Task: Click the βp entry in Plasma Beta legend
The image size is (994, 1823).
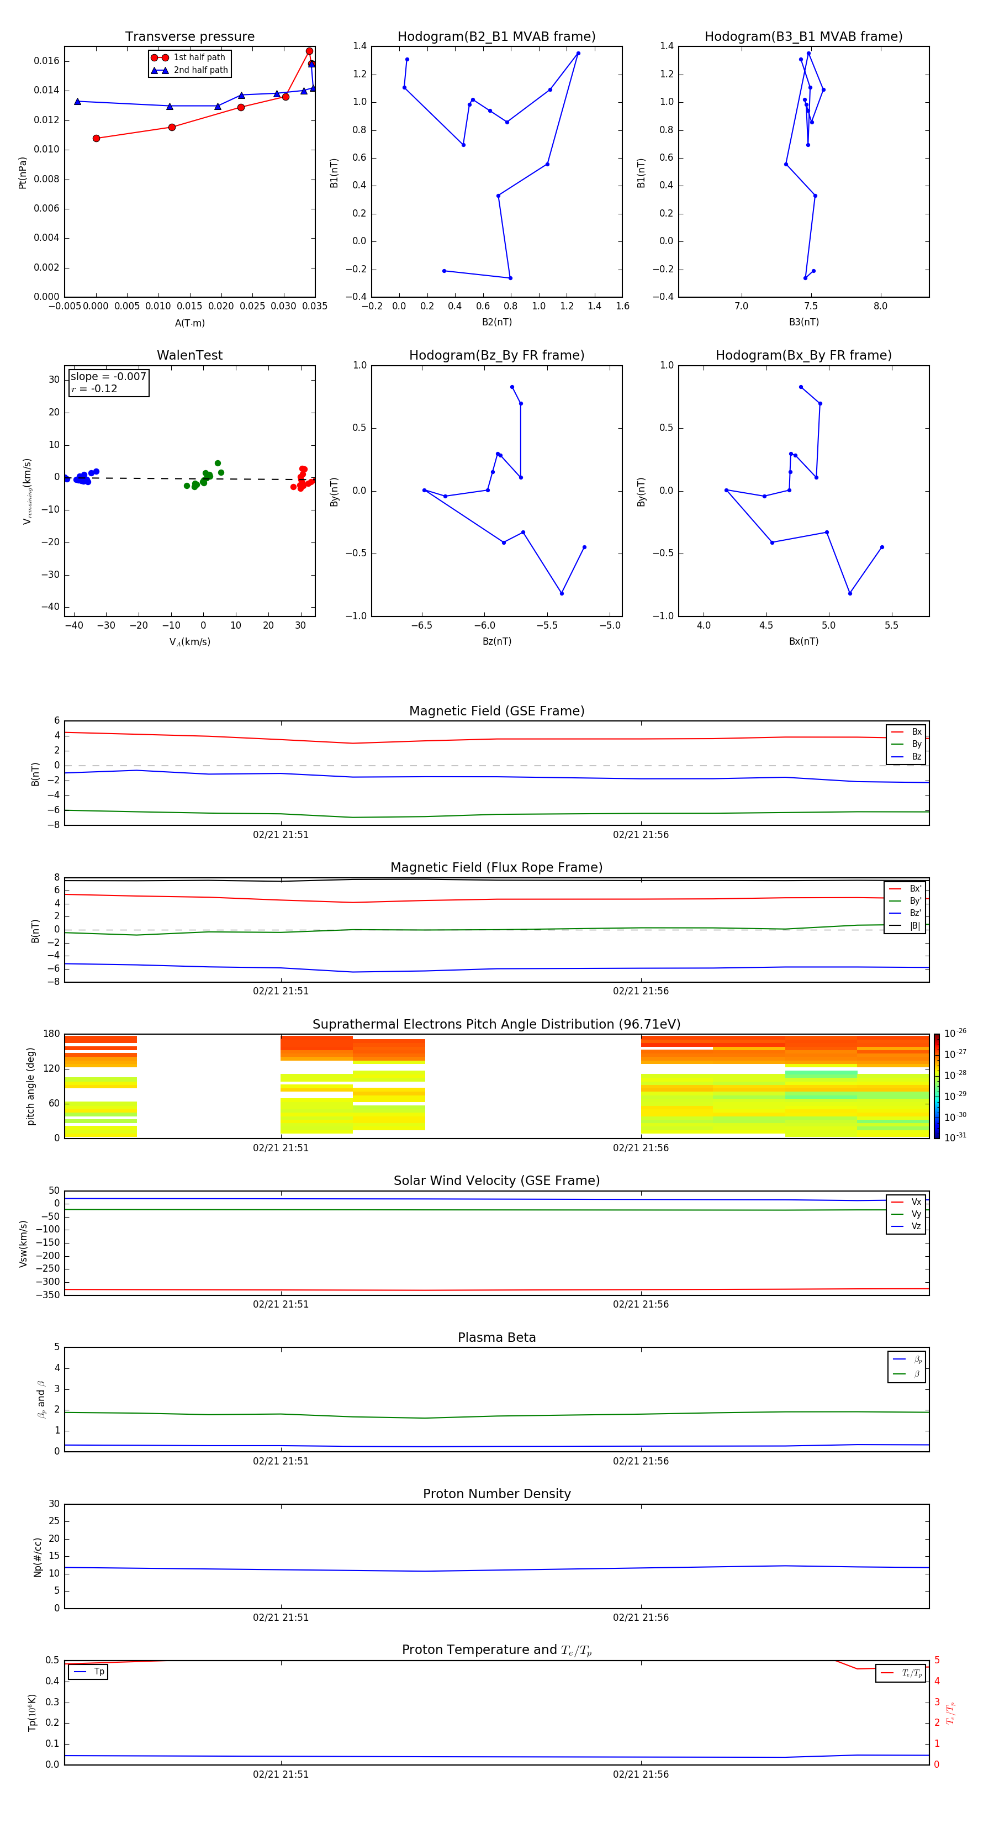Action: pyautogui.click(x=907, y=1360)
